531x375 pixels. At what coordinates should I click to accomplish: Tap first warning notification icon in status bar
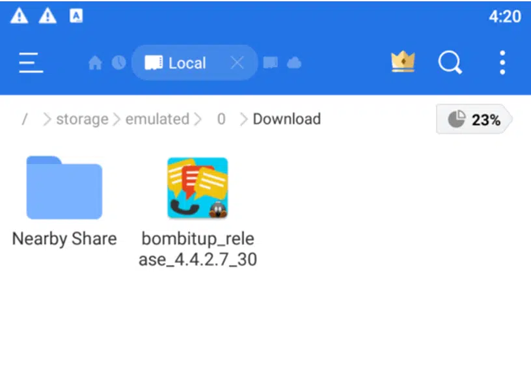(x=20, y=16)
